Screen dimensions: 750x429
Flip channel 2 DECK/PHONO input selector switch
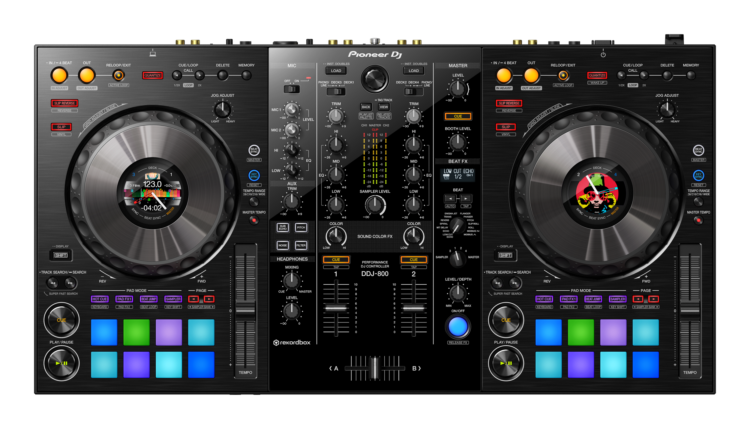click(414, 91)
